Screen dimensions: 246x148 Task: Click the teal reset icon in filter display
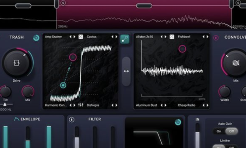(x=178, y=122)
